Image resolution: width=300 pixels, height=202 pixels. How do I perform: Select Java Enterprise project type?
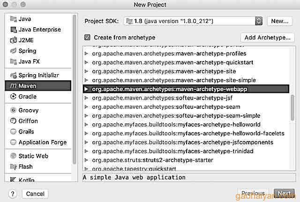pyautogui.click(x=38, y=30)
